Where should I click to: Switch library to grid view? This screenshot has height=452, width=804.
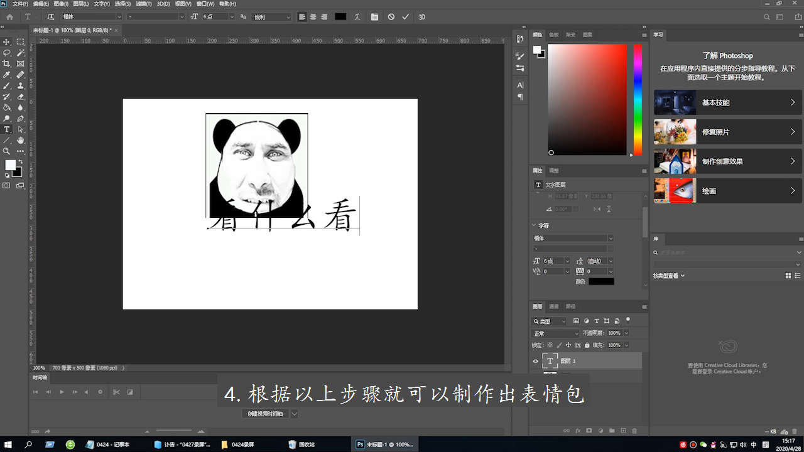click(788, 276)
